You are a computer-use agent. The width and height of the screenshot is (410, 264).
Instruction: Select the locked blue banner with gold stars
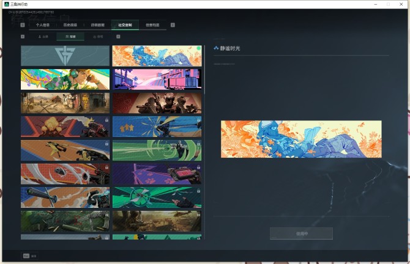click(x=157, y=127)
